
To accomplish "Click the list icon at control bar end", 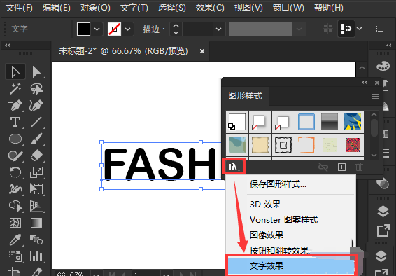I will 379,29.
